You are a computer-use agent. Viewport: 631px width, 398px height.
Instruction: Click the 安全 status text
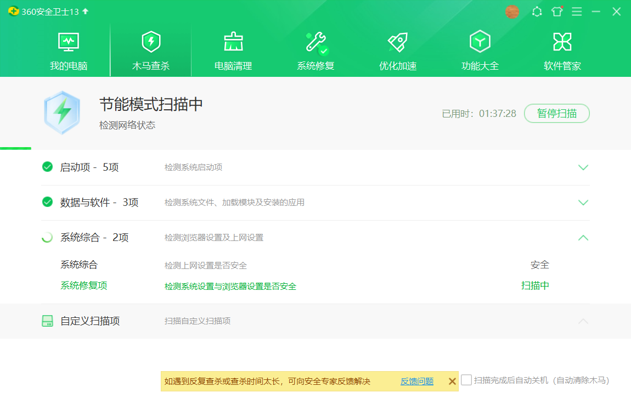tap(540, 265)
